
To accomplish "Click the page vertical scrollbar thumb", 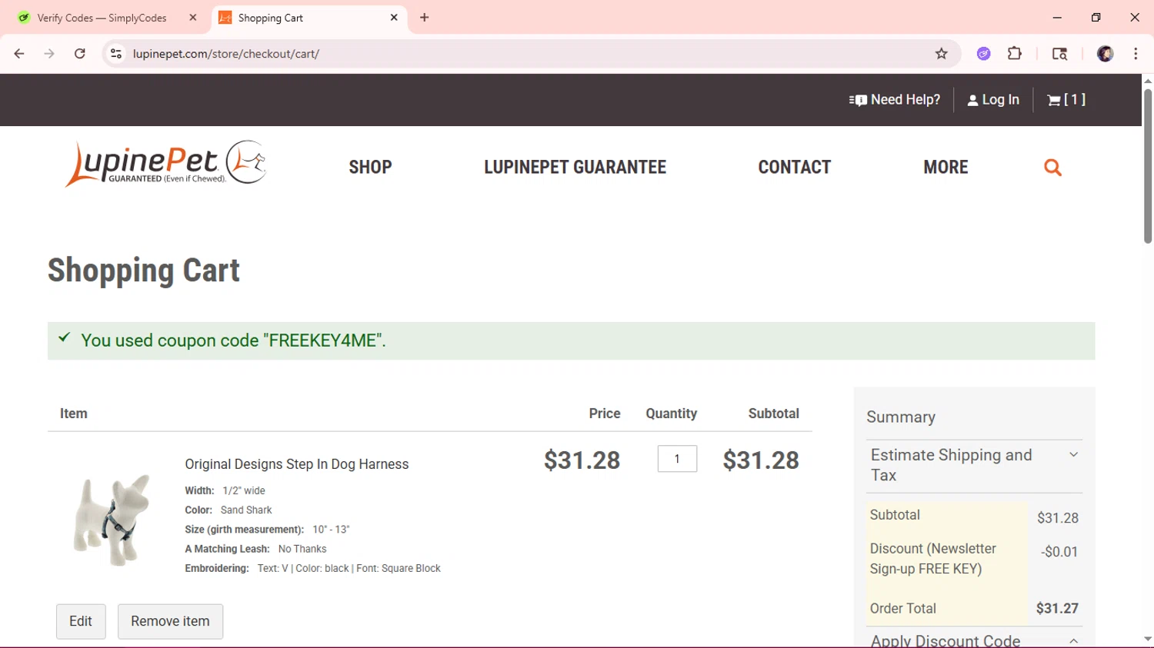I will pos(1147,166).
